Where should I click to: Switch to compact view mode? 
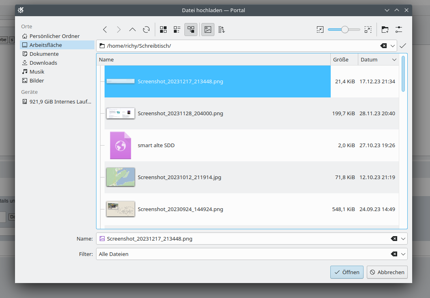[x=177, y=30]
